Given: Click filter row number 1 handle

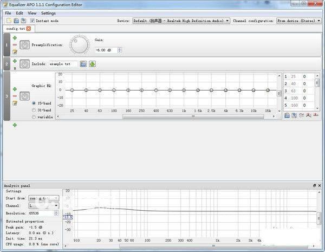Looking at the screenshot, I should coord(6,45).
